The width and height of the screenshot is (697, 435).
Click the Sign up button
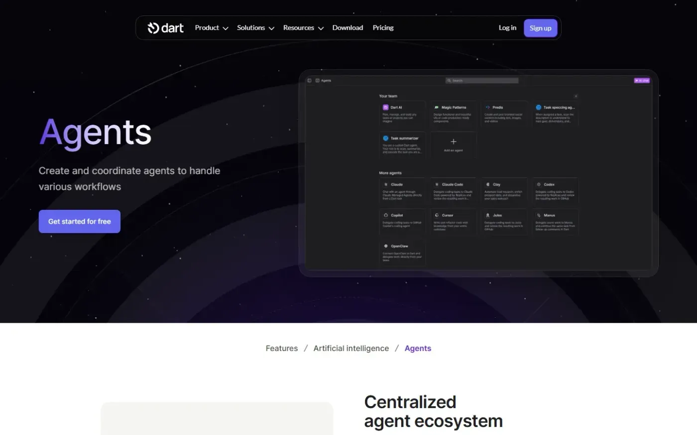(540, 28)
